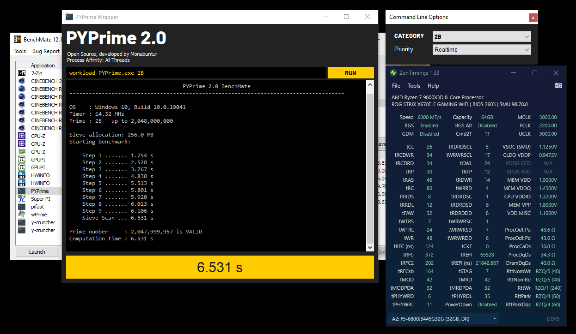Open the A2 memory module selector dropdown
Screen dimensions: 576x334
444,319
